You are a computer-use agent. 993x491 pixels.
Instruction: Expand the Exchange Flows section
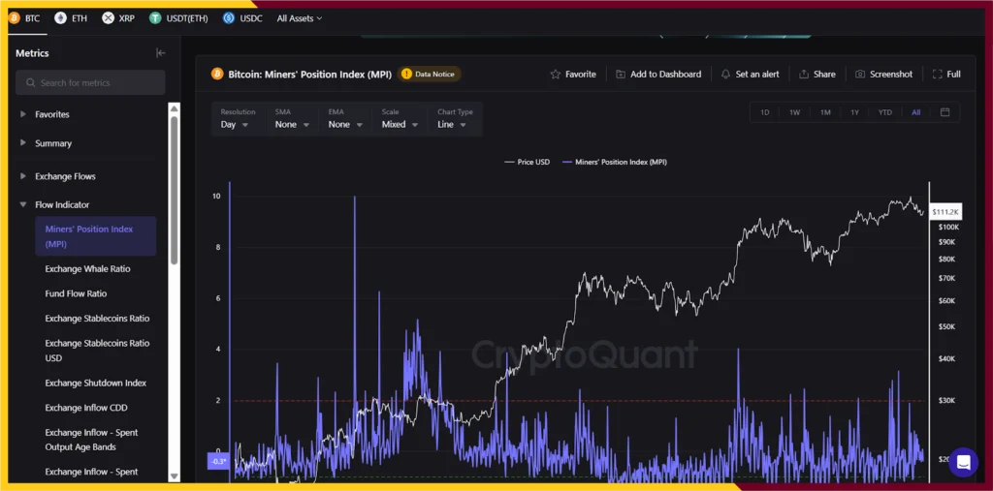[65, 176]
